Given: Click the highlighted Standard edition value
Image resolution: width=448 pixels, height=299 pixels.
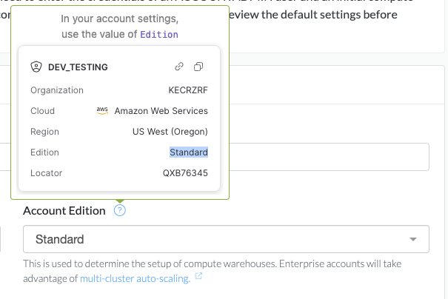Looking at the screenshot, I should pos(188,152).
